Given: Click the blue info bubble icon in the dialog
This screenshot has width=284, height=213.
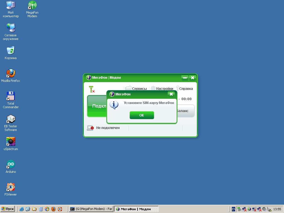Looking at the screenshot, I should 114,105.
